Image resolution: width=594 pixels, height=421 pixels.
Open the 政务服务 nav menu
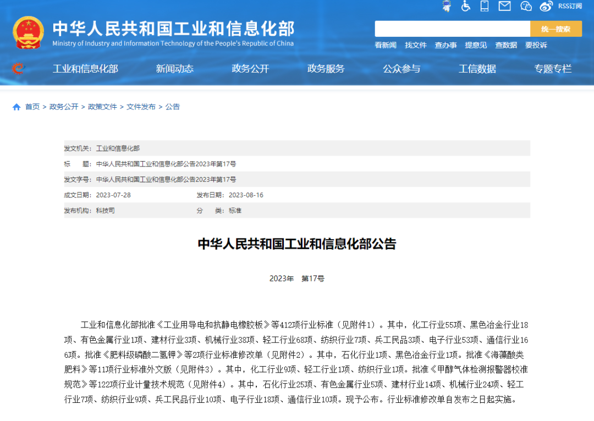(326, 69)
